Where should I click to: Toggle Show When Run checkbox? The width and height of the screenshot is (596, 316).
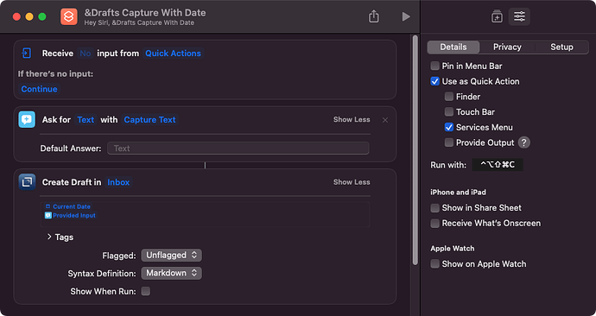point(146,291)
